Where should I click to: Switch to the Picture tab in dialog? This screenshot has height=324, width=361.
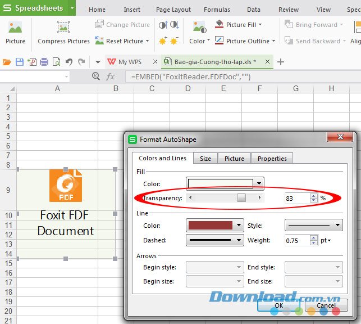click(234, 159)
